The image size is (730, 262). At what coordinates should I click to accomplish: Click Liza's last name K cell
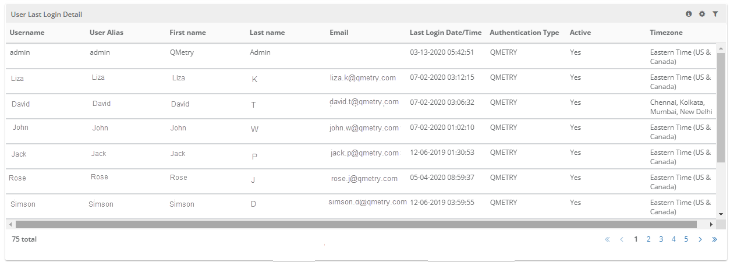pyautogui.click(x=254, y=80)
